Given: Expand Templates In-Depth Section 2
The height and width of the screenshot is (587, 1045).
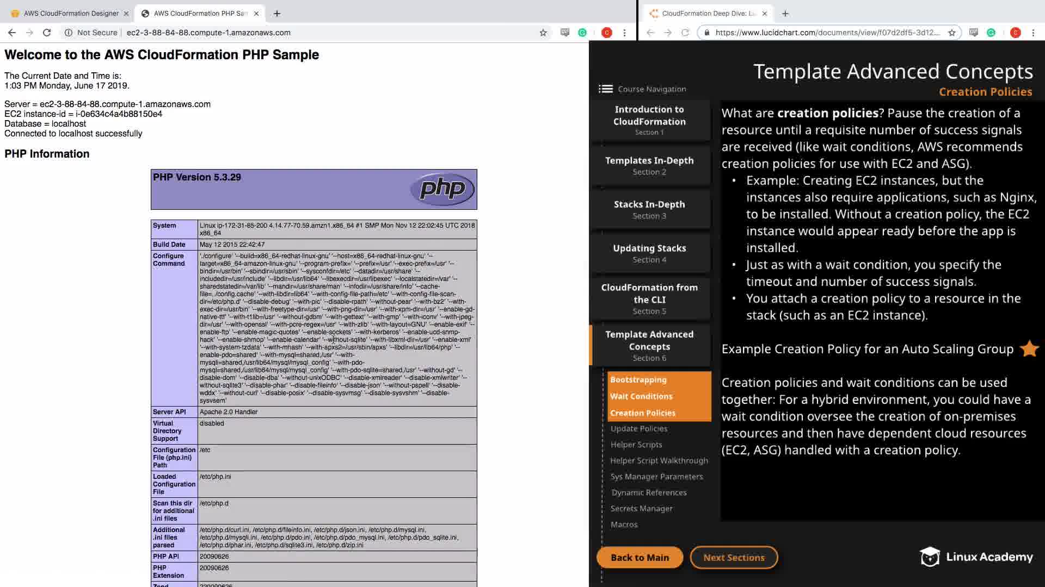Looking at the screenshot, I should (649, 166).
